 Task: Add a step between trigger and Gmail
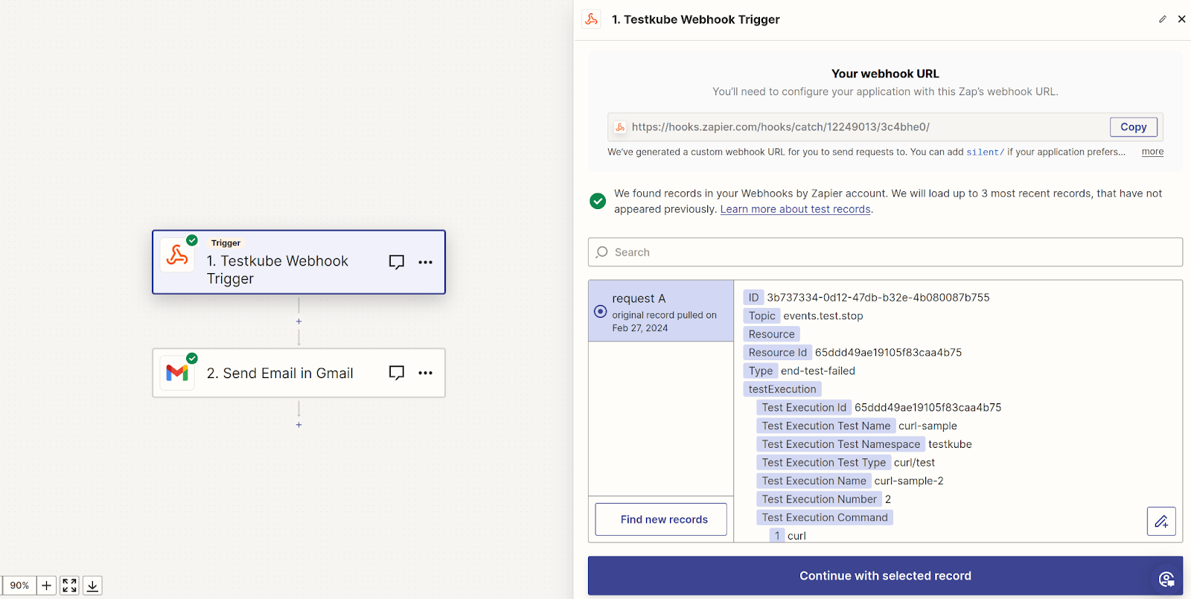[298, 321]
